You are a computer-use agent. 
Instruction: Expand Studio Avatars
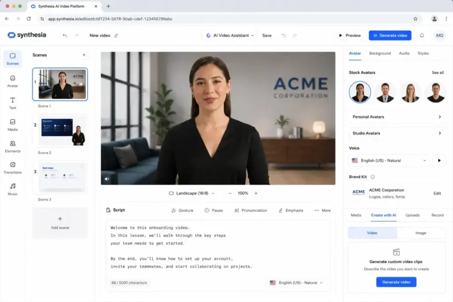pyautogui.click(x=397, y=133)
